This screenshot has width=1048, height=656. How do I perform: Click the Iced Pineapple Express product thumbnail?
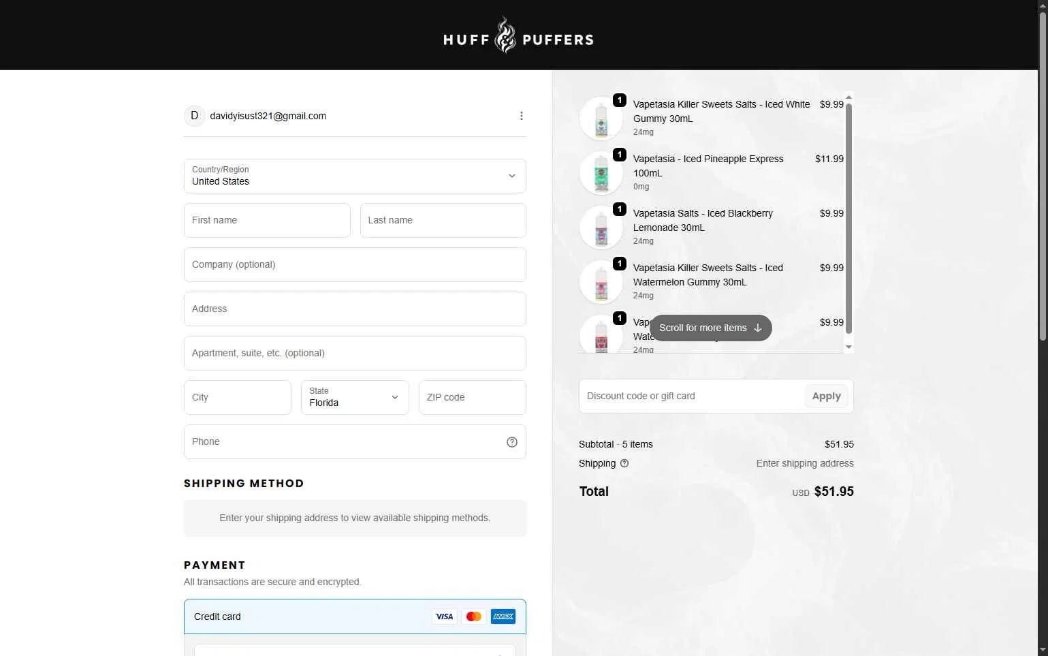[601, 173]
